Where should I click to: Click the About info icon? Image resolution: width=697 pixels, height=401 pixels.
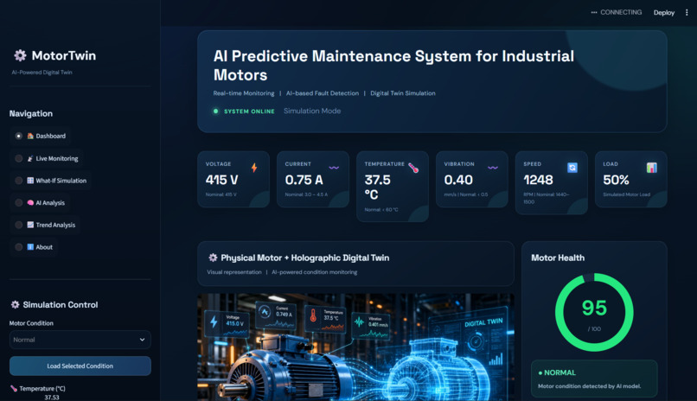pyautogui.click(x=30, y=247)
